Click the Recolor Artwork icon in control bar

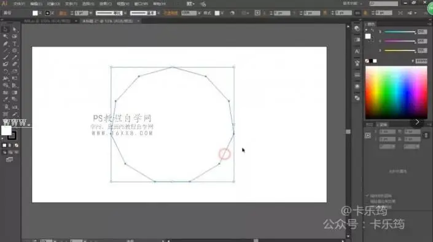(x=232, y=13)
